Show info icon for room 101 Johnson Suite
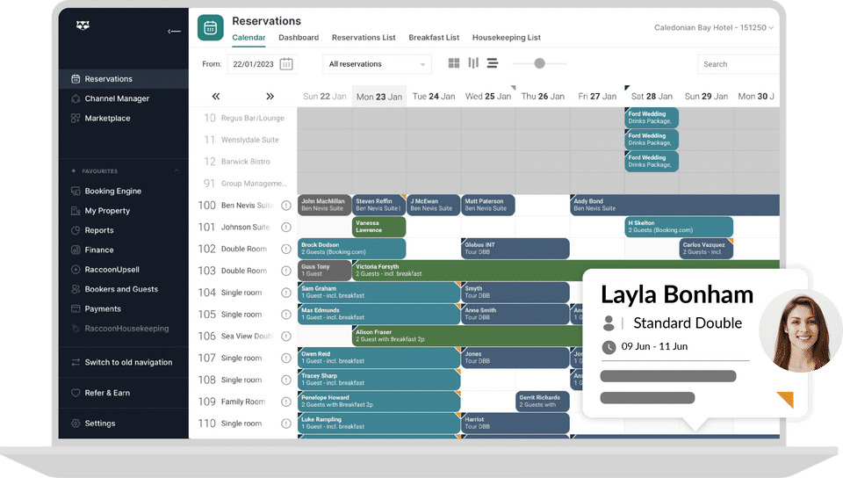Viewport: 843px width, 478px height. 286,228
